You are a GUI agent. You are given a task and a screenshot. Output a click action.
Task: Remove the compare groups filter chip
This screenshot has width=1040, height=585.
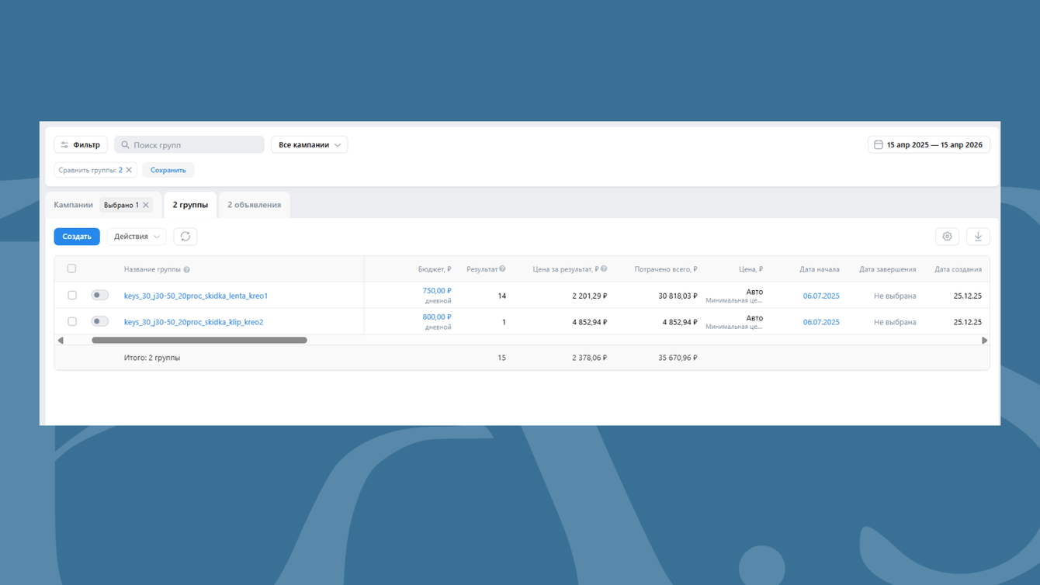pos(129,170)
